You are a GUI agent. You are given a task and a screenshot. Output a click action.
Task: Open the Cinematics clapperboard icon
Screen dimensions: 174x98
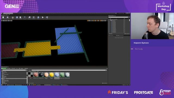[33, 17]
